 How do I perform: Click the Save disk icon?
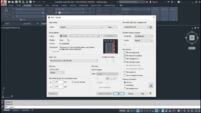16,2
